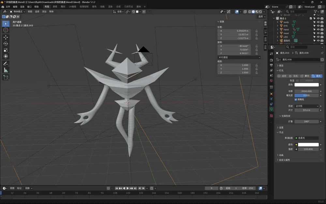Select the Measure tool
This screenshot has width=326, height=204.
click(6, 70)
